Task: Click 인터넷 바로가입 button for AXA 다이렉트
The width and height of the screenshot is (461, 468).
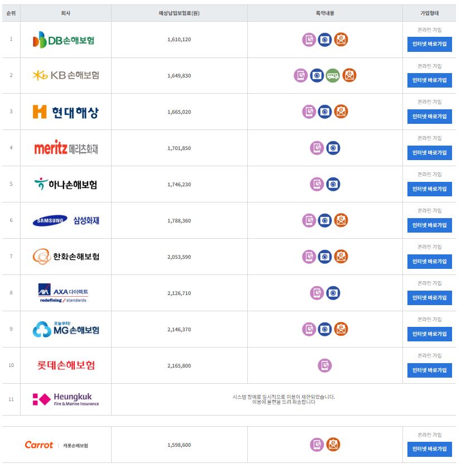Action: [x=429, y=297]
